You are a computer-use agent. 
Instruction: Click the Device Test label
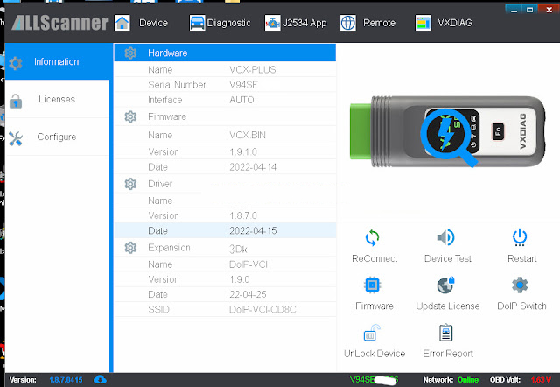tap(448, 258)
